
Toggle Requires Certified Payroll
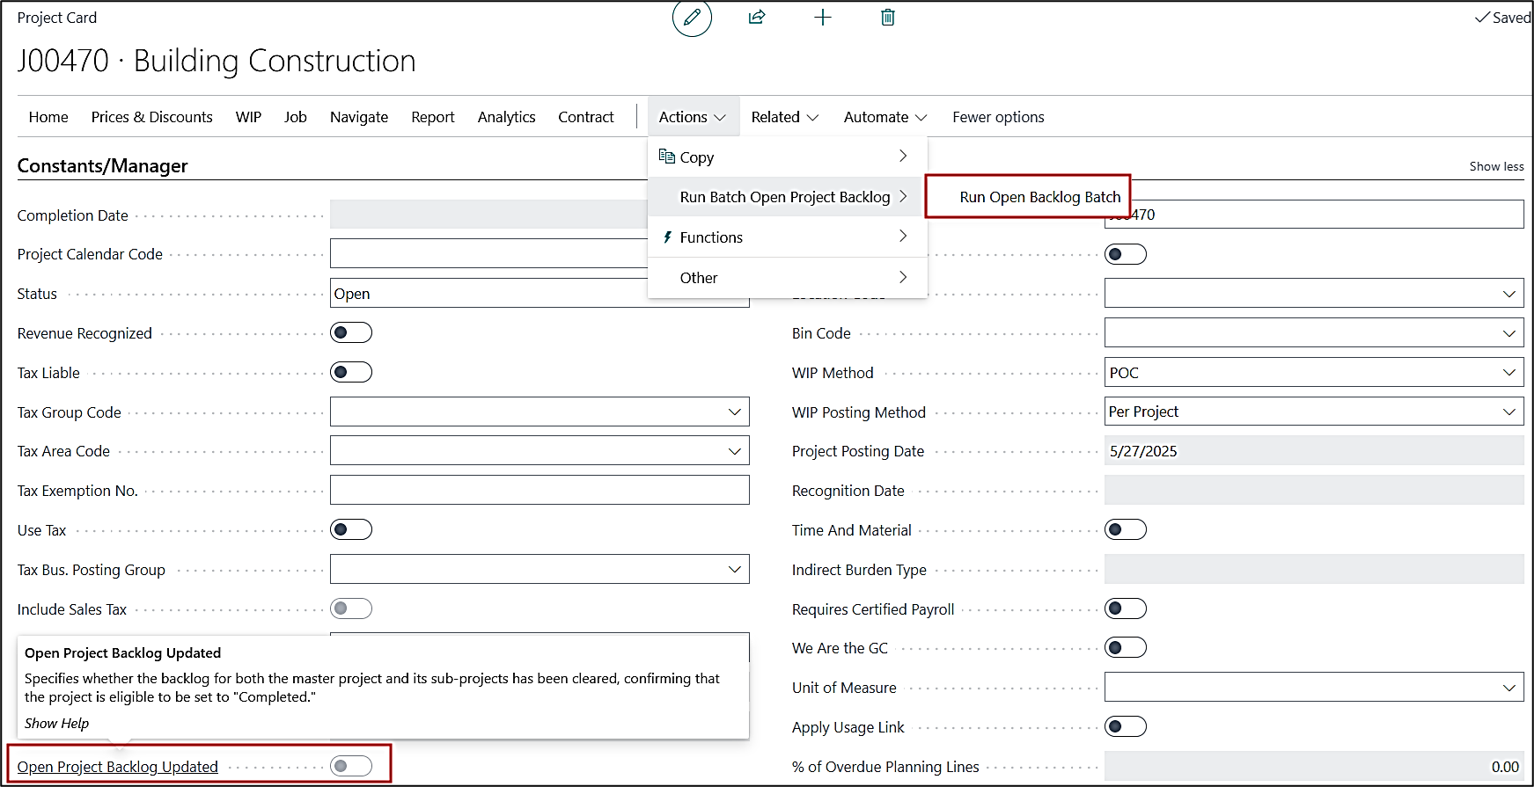[x=1125, y=608]
